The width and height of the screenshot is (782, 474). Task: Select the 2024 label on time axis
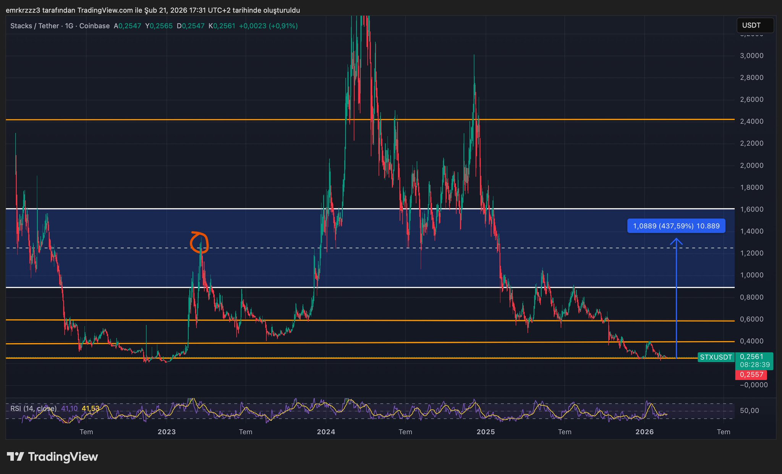[x=326, y=432]
